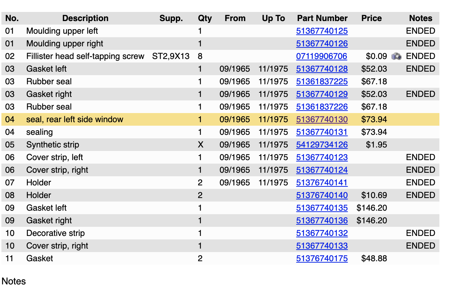Open Rubber seal part 51361837225

322,81
